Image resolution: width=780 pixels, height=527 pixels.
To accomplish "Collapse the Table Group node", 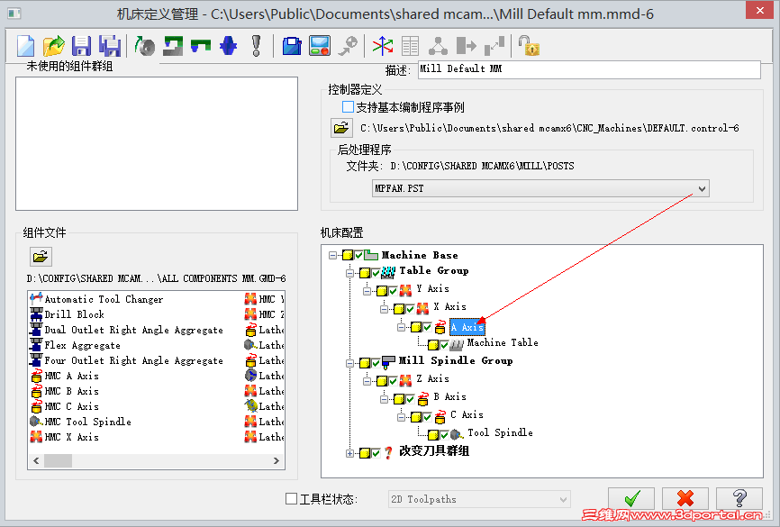I will [x=349, y=273].
